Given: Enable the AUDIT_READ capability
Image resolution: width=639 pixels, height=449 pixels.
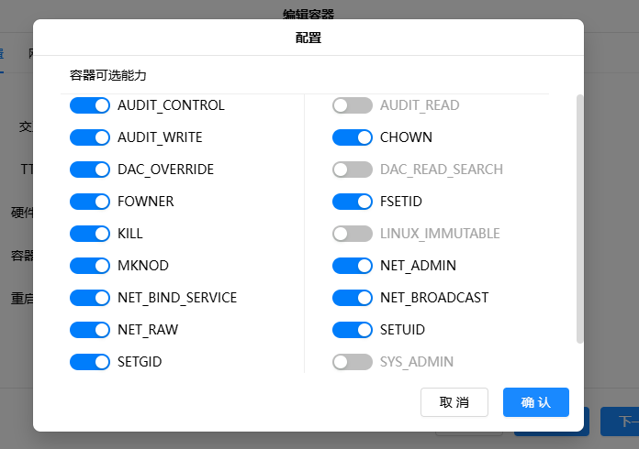Looking at the screenshot, I should [x=353, y=105].
